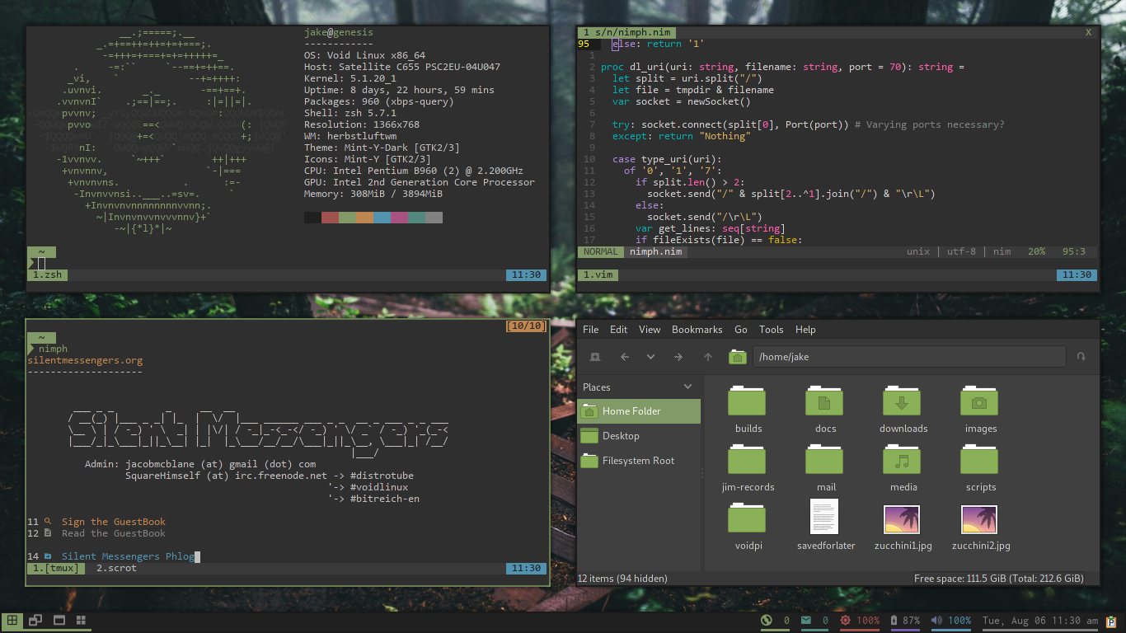Expand the Places side pane dropdown
The image size is (1126, 633).
(688, 387)
